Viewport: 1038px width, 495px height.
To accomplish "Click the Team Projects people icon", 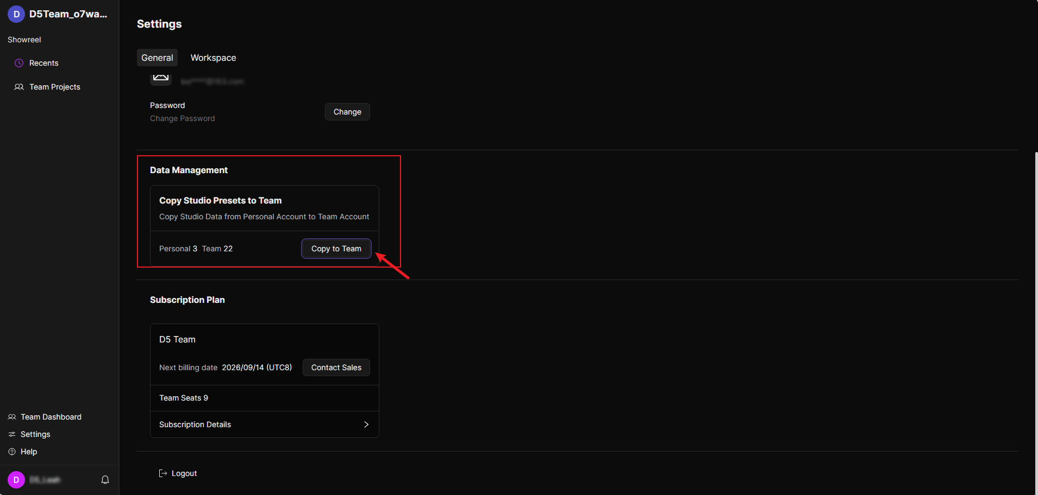I will pos(19,87).
